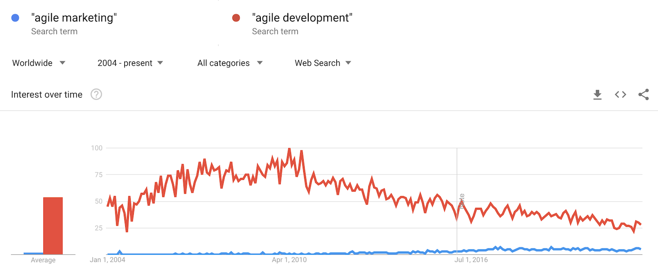Edit the "agile development" search term
The width and height of the screenshot is (658, 271).
coord(302,18)
